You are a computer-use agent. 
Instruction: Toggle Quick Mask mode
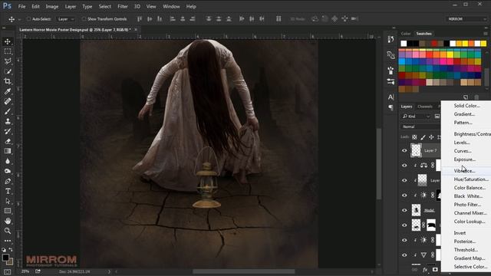coord(8,271)
